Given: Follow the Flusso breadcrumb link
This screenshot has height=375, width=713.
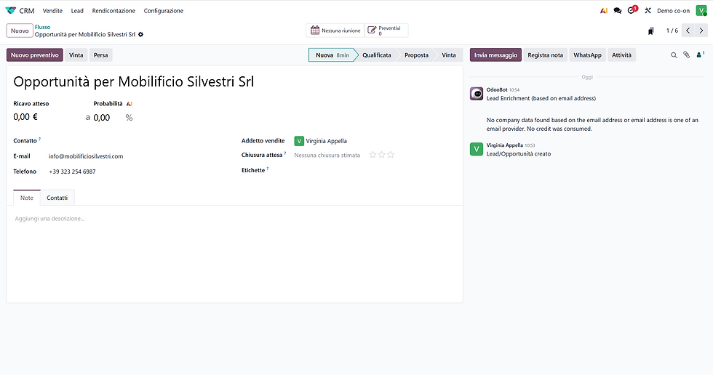Looking at the screenshot, I should pyautogui.click(x=42, y=27).
